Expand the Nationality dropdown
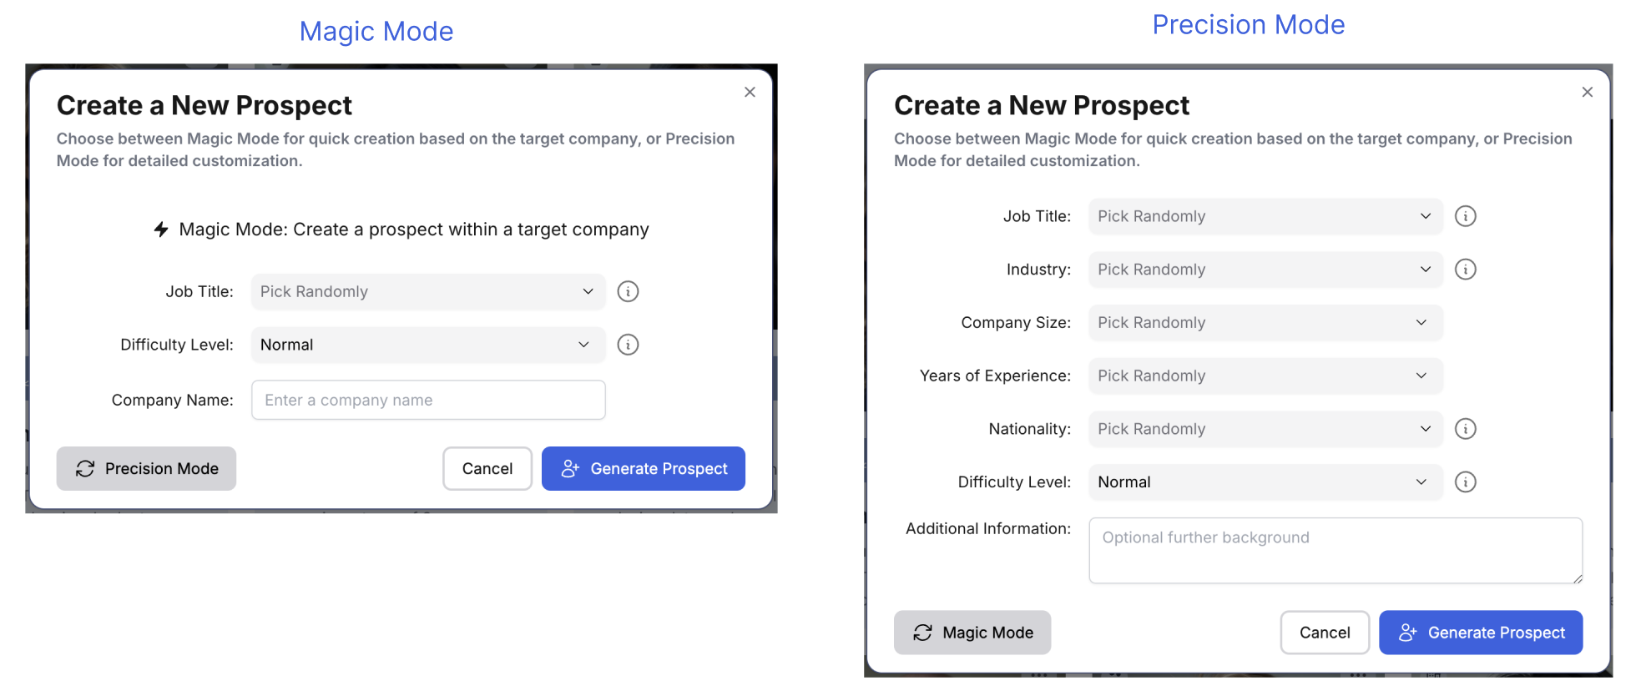The image size is (1641, 696). pos(1265,429)
